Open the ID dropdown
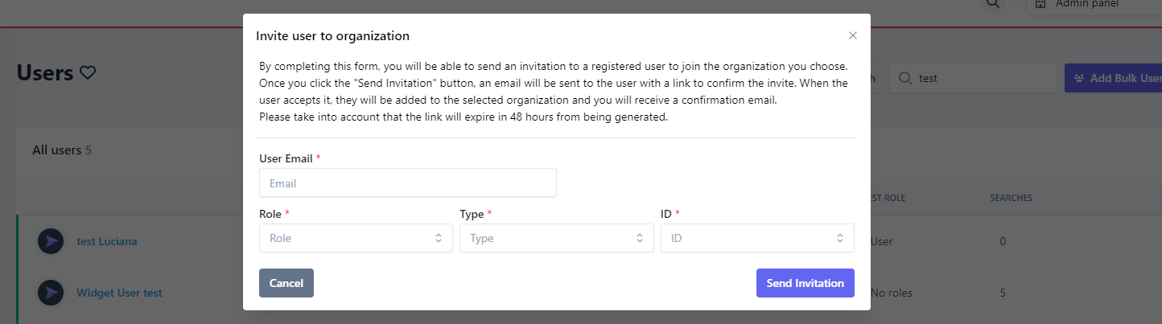The image size is (1162, 324). [x=757, y=238]
